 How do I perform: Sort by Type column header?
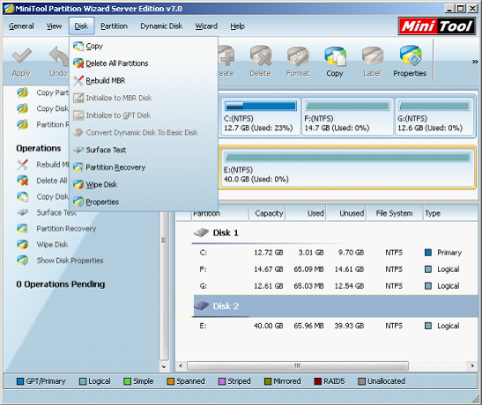(x=450, y=213)
